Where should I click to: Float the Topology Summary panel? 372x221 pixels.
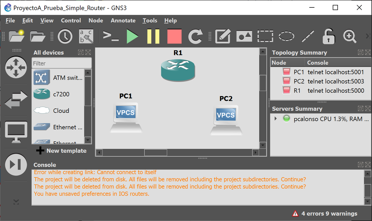(360, 53)
